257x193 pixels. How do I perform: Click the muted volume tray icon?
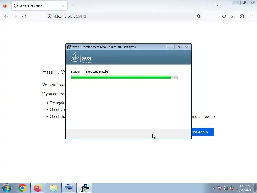[x=232, y=188]
